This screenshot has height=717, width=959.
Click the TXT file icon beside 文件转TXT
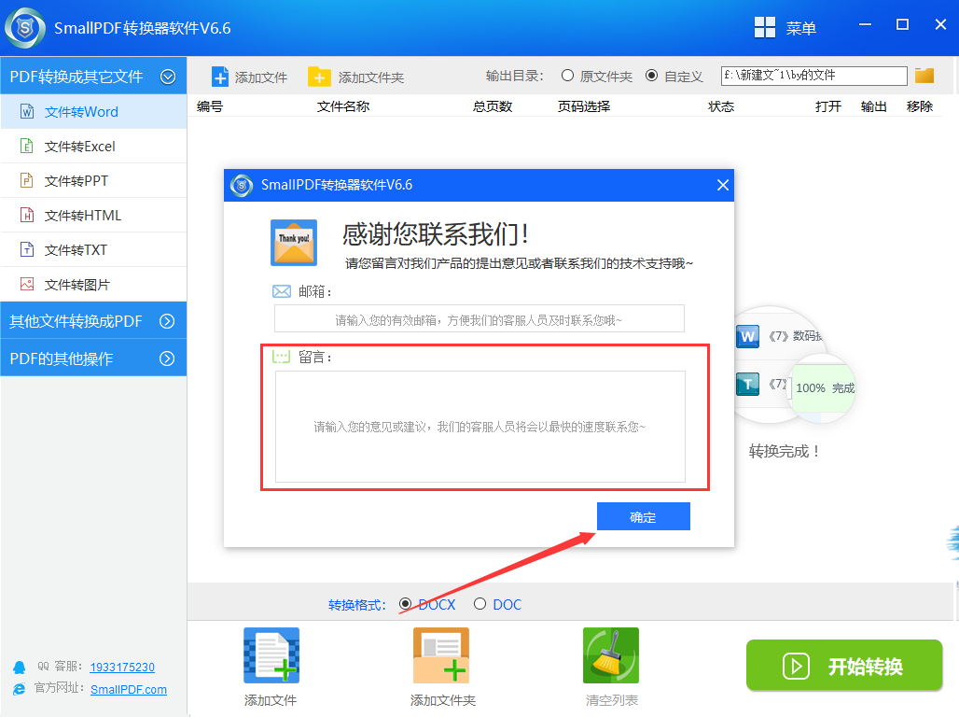27,249
